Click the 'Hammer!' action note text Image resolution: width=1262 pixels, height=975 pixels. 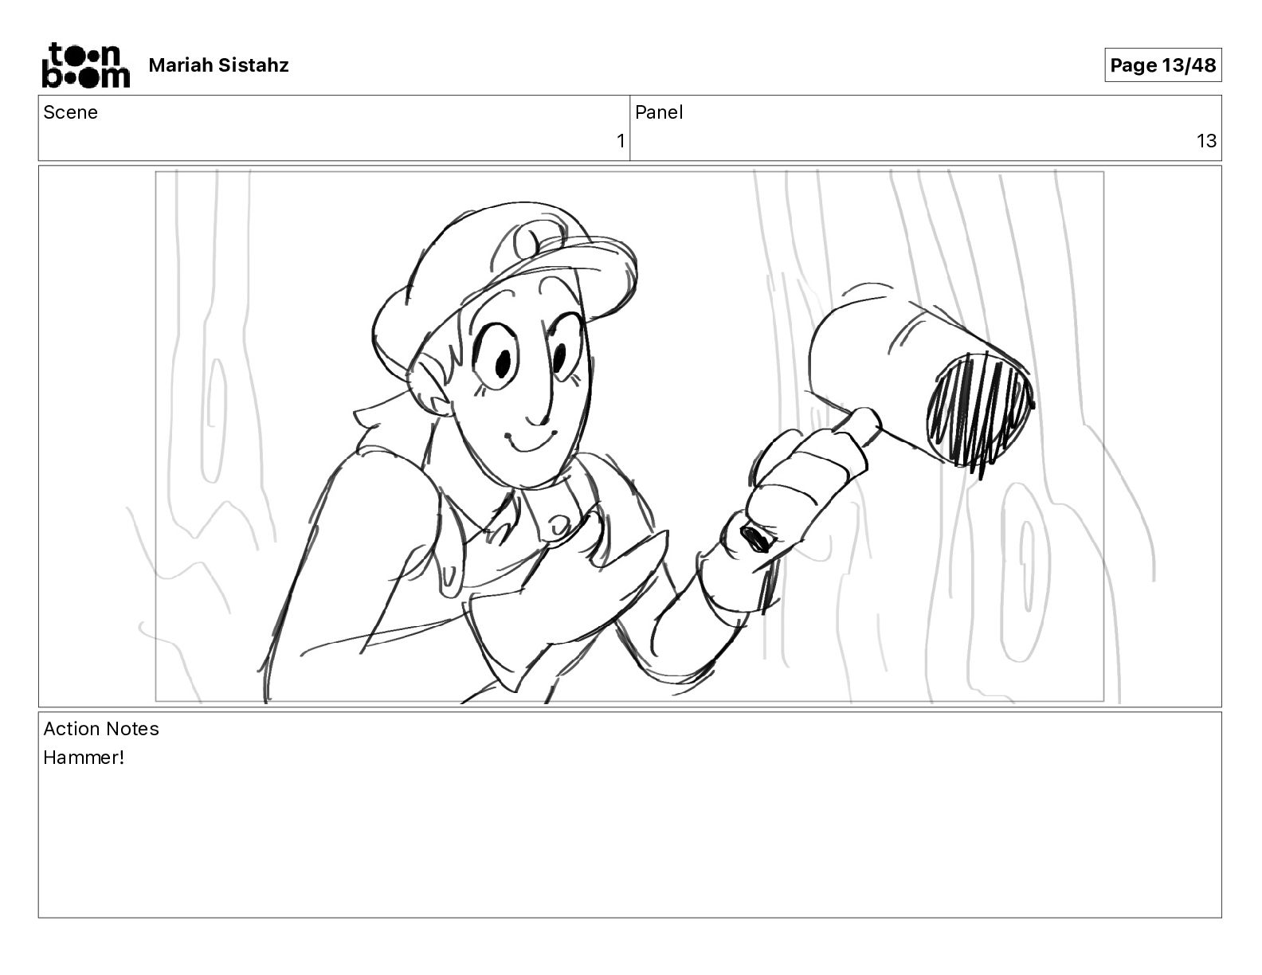[x=84, y=758]
